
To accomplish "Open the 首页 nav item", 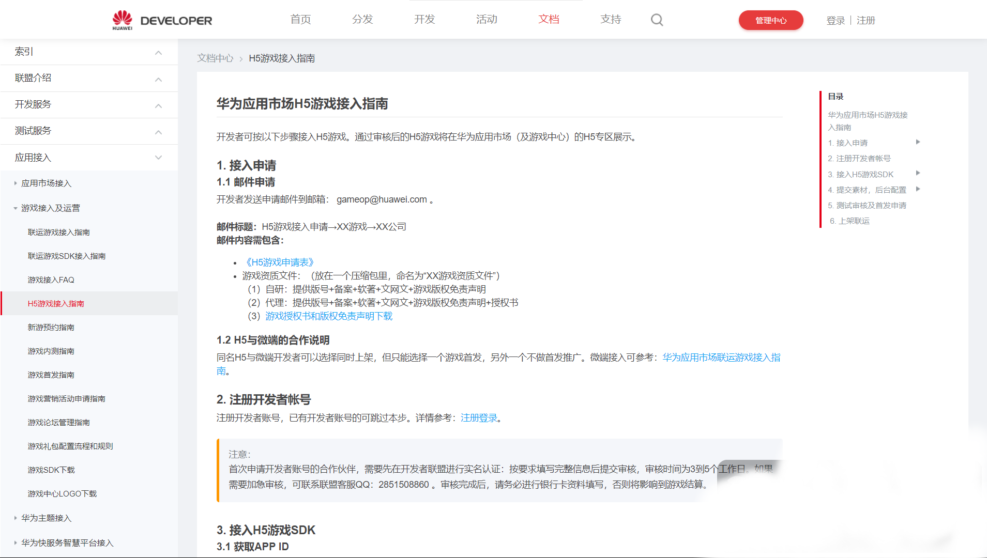I will pos(300,19).
